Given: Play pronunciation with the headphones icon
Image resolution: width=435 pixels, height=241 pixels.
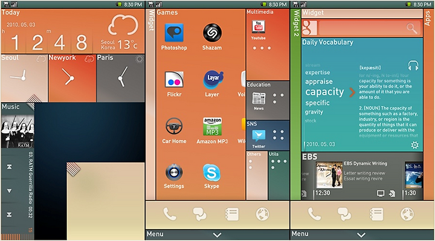Looking at the screenshot, I should pos(413,65).
